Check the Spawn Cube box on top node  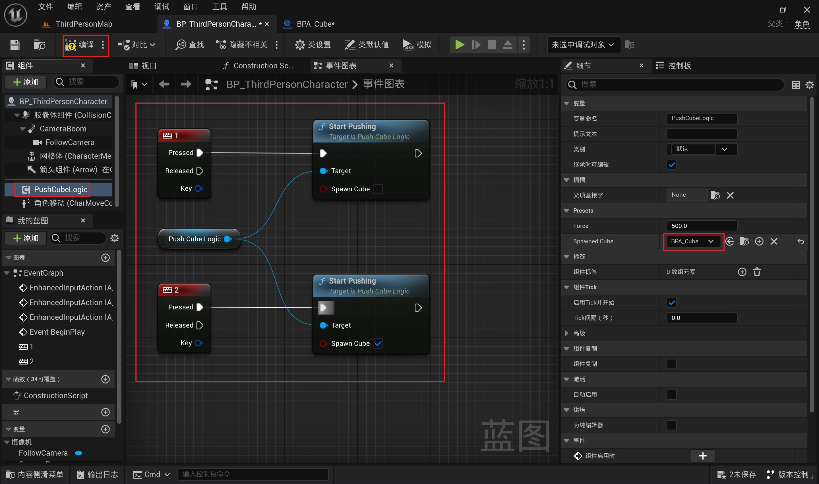click(x=378, y=189)
